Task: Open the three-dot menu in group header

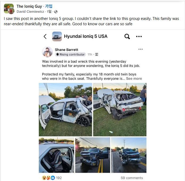Action: [x=139, y=36]
